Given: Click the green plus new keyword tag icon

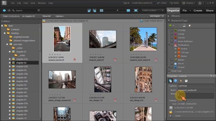Looking at the screenshot, I should pyautogui.click(x=170, y=26).
